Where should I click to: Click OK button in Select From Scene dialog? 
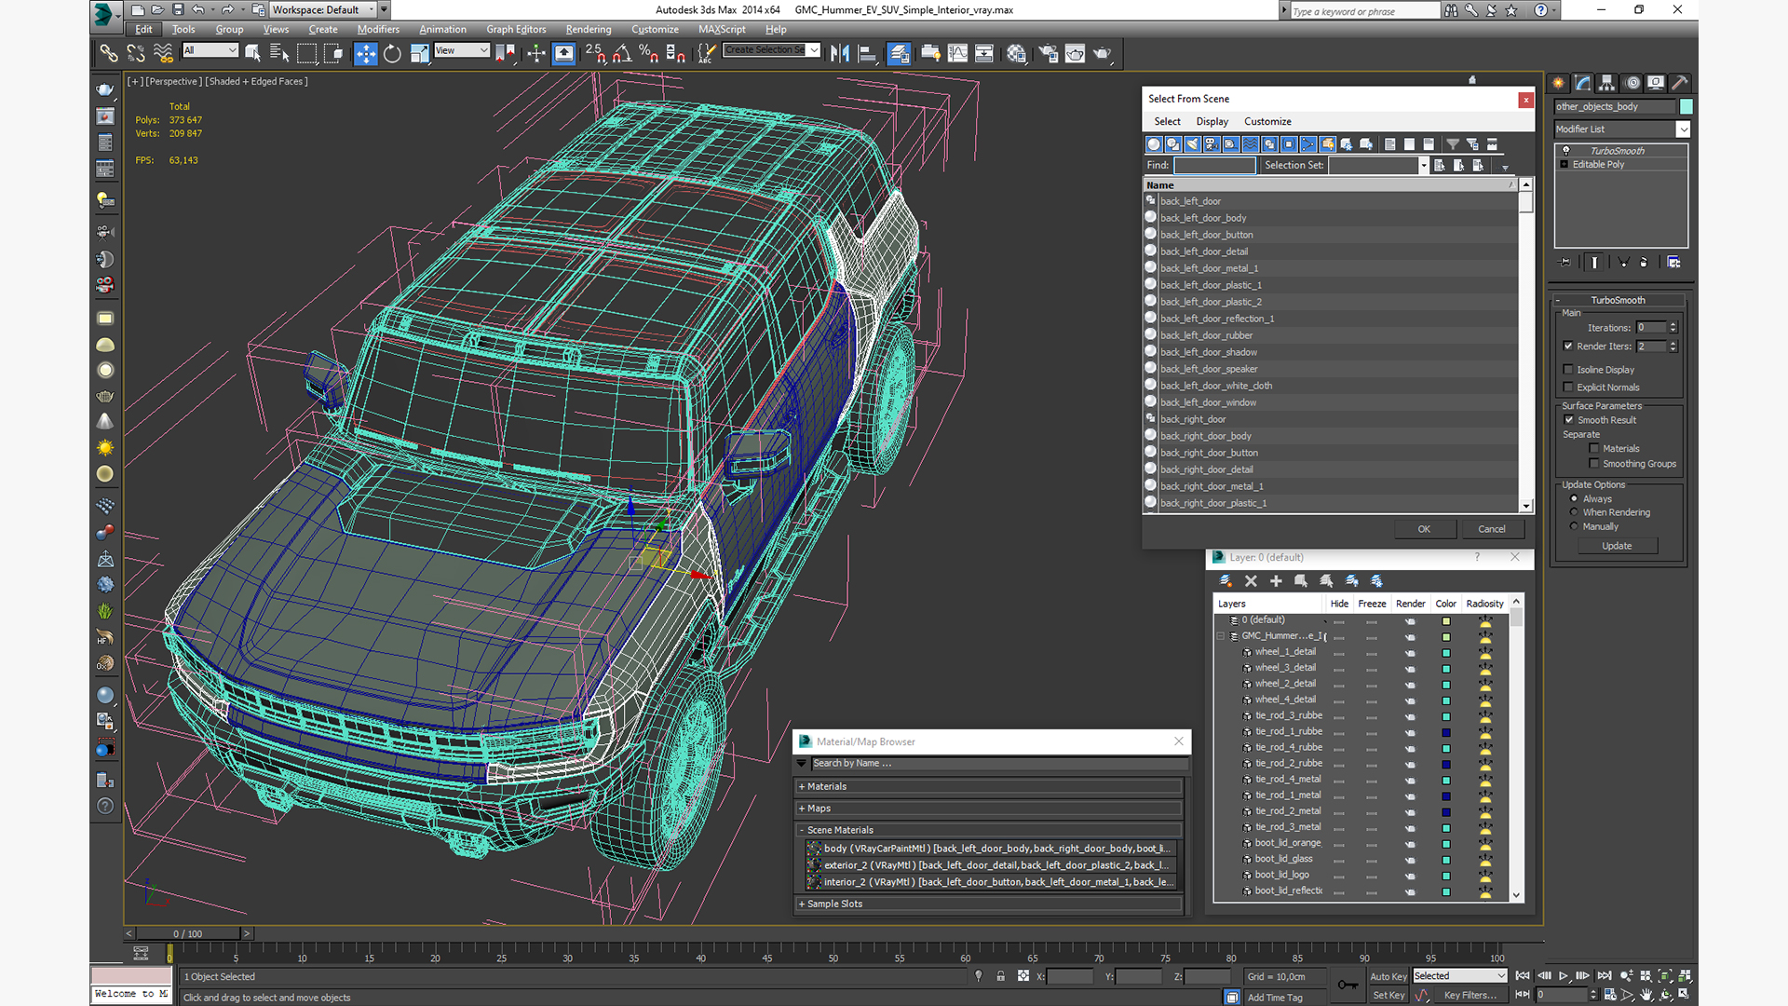pos(1422,528)
